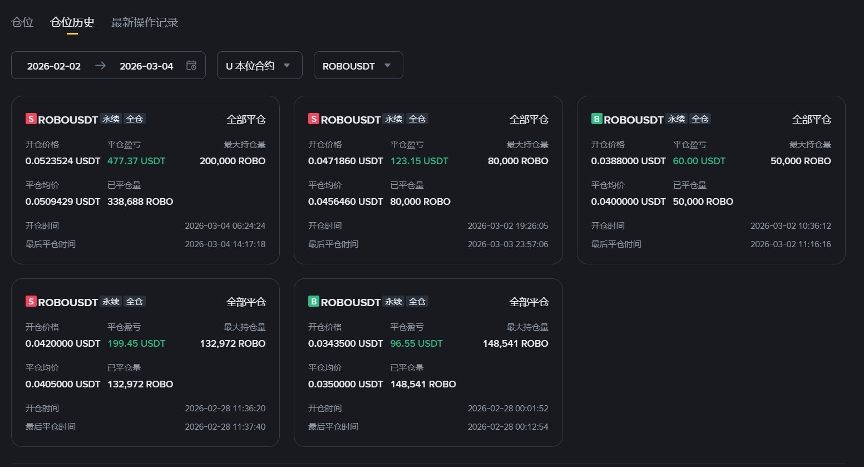Viewport: 864px width, 467px height.
Task: Click the red S badge on the 0.0471860 position
Action: 314,119
